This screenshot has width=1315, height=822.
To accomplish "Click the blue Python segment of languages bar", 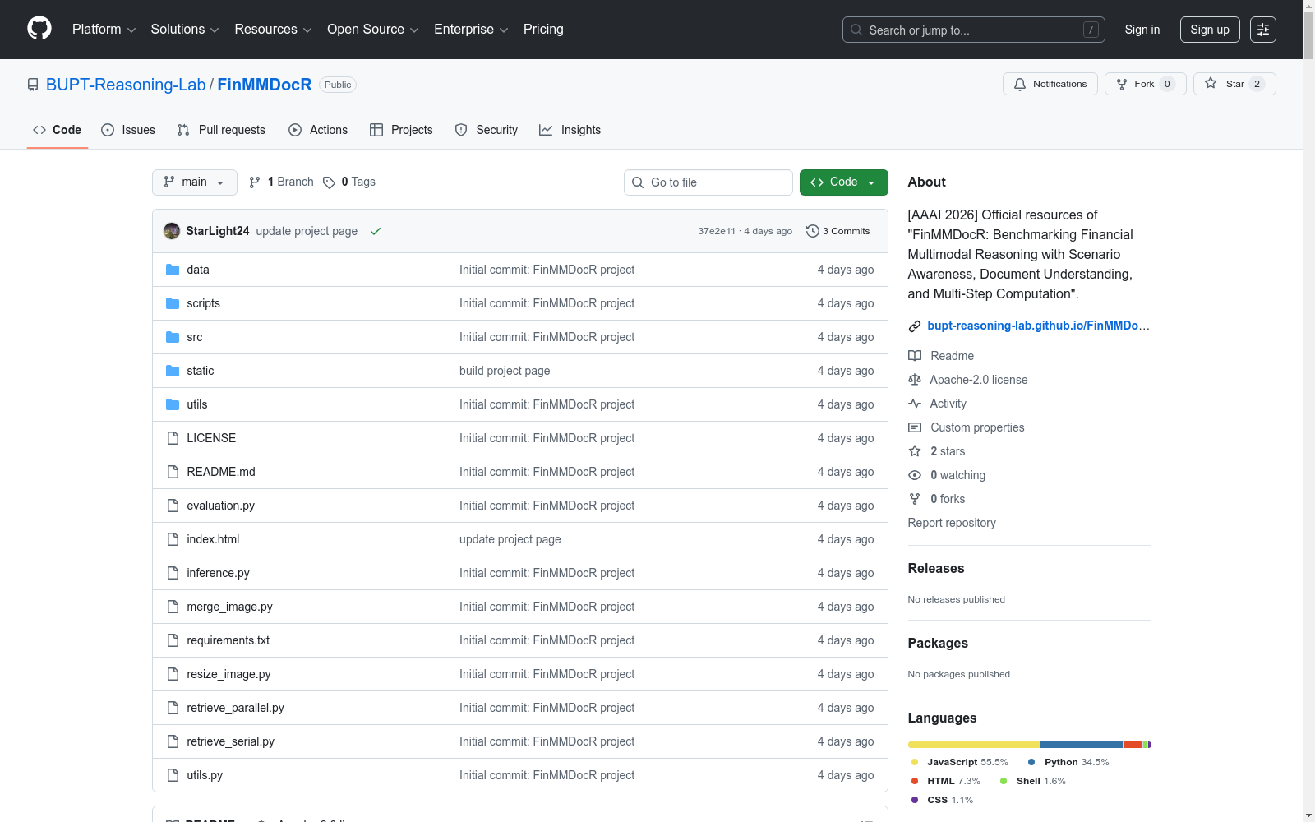I will pos(1082,745).
